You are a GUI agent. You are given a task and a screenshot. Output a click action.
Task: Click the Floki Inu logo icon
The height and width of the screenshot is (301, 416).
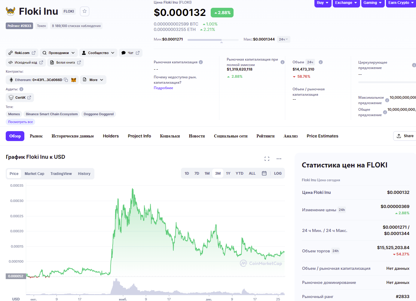(x=11, y=11)
